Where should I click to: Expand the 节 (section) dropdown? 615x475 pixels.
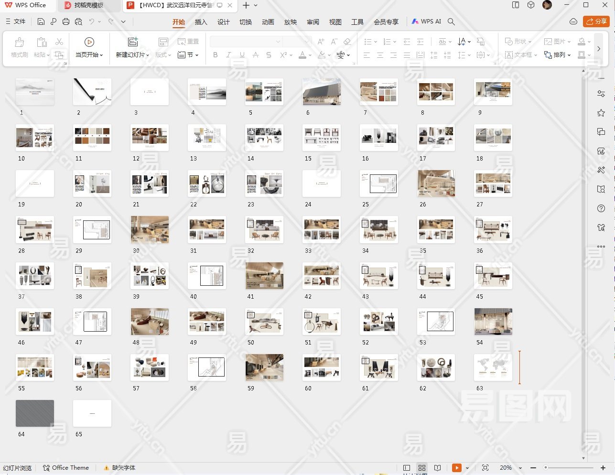click(188, 55)
